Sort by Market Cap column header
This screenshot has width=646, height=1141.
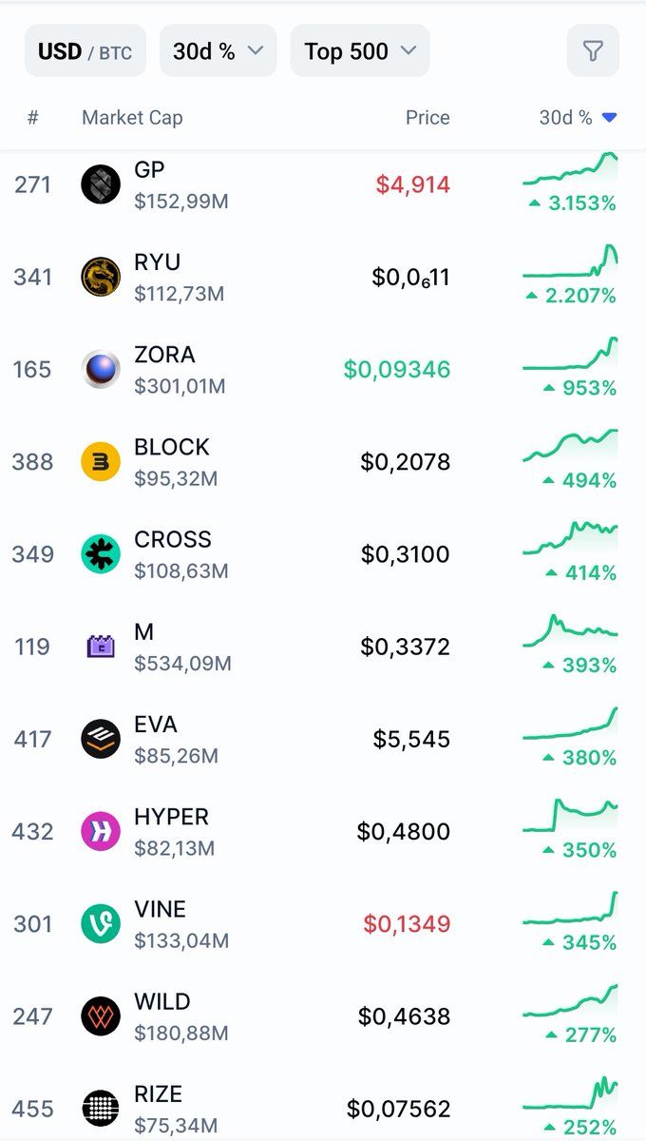pos(132,118)
